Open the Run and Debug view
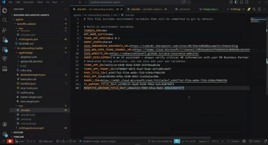Viewport: 268px width, 145px height. pyautogui.click(x=4, y=30)
